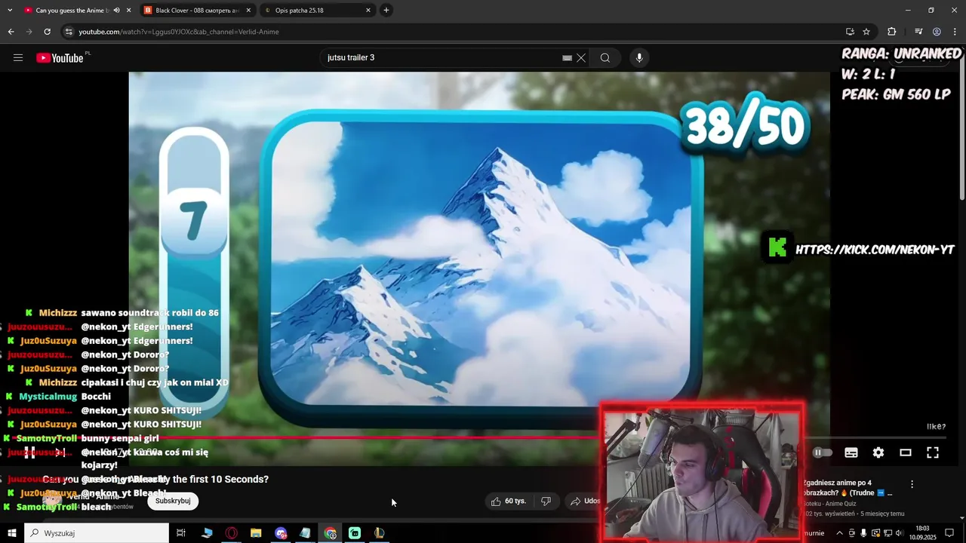Launch Opera from the taskbar

pyautogui.click(x=232, y=533)
